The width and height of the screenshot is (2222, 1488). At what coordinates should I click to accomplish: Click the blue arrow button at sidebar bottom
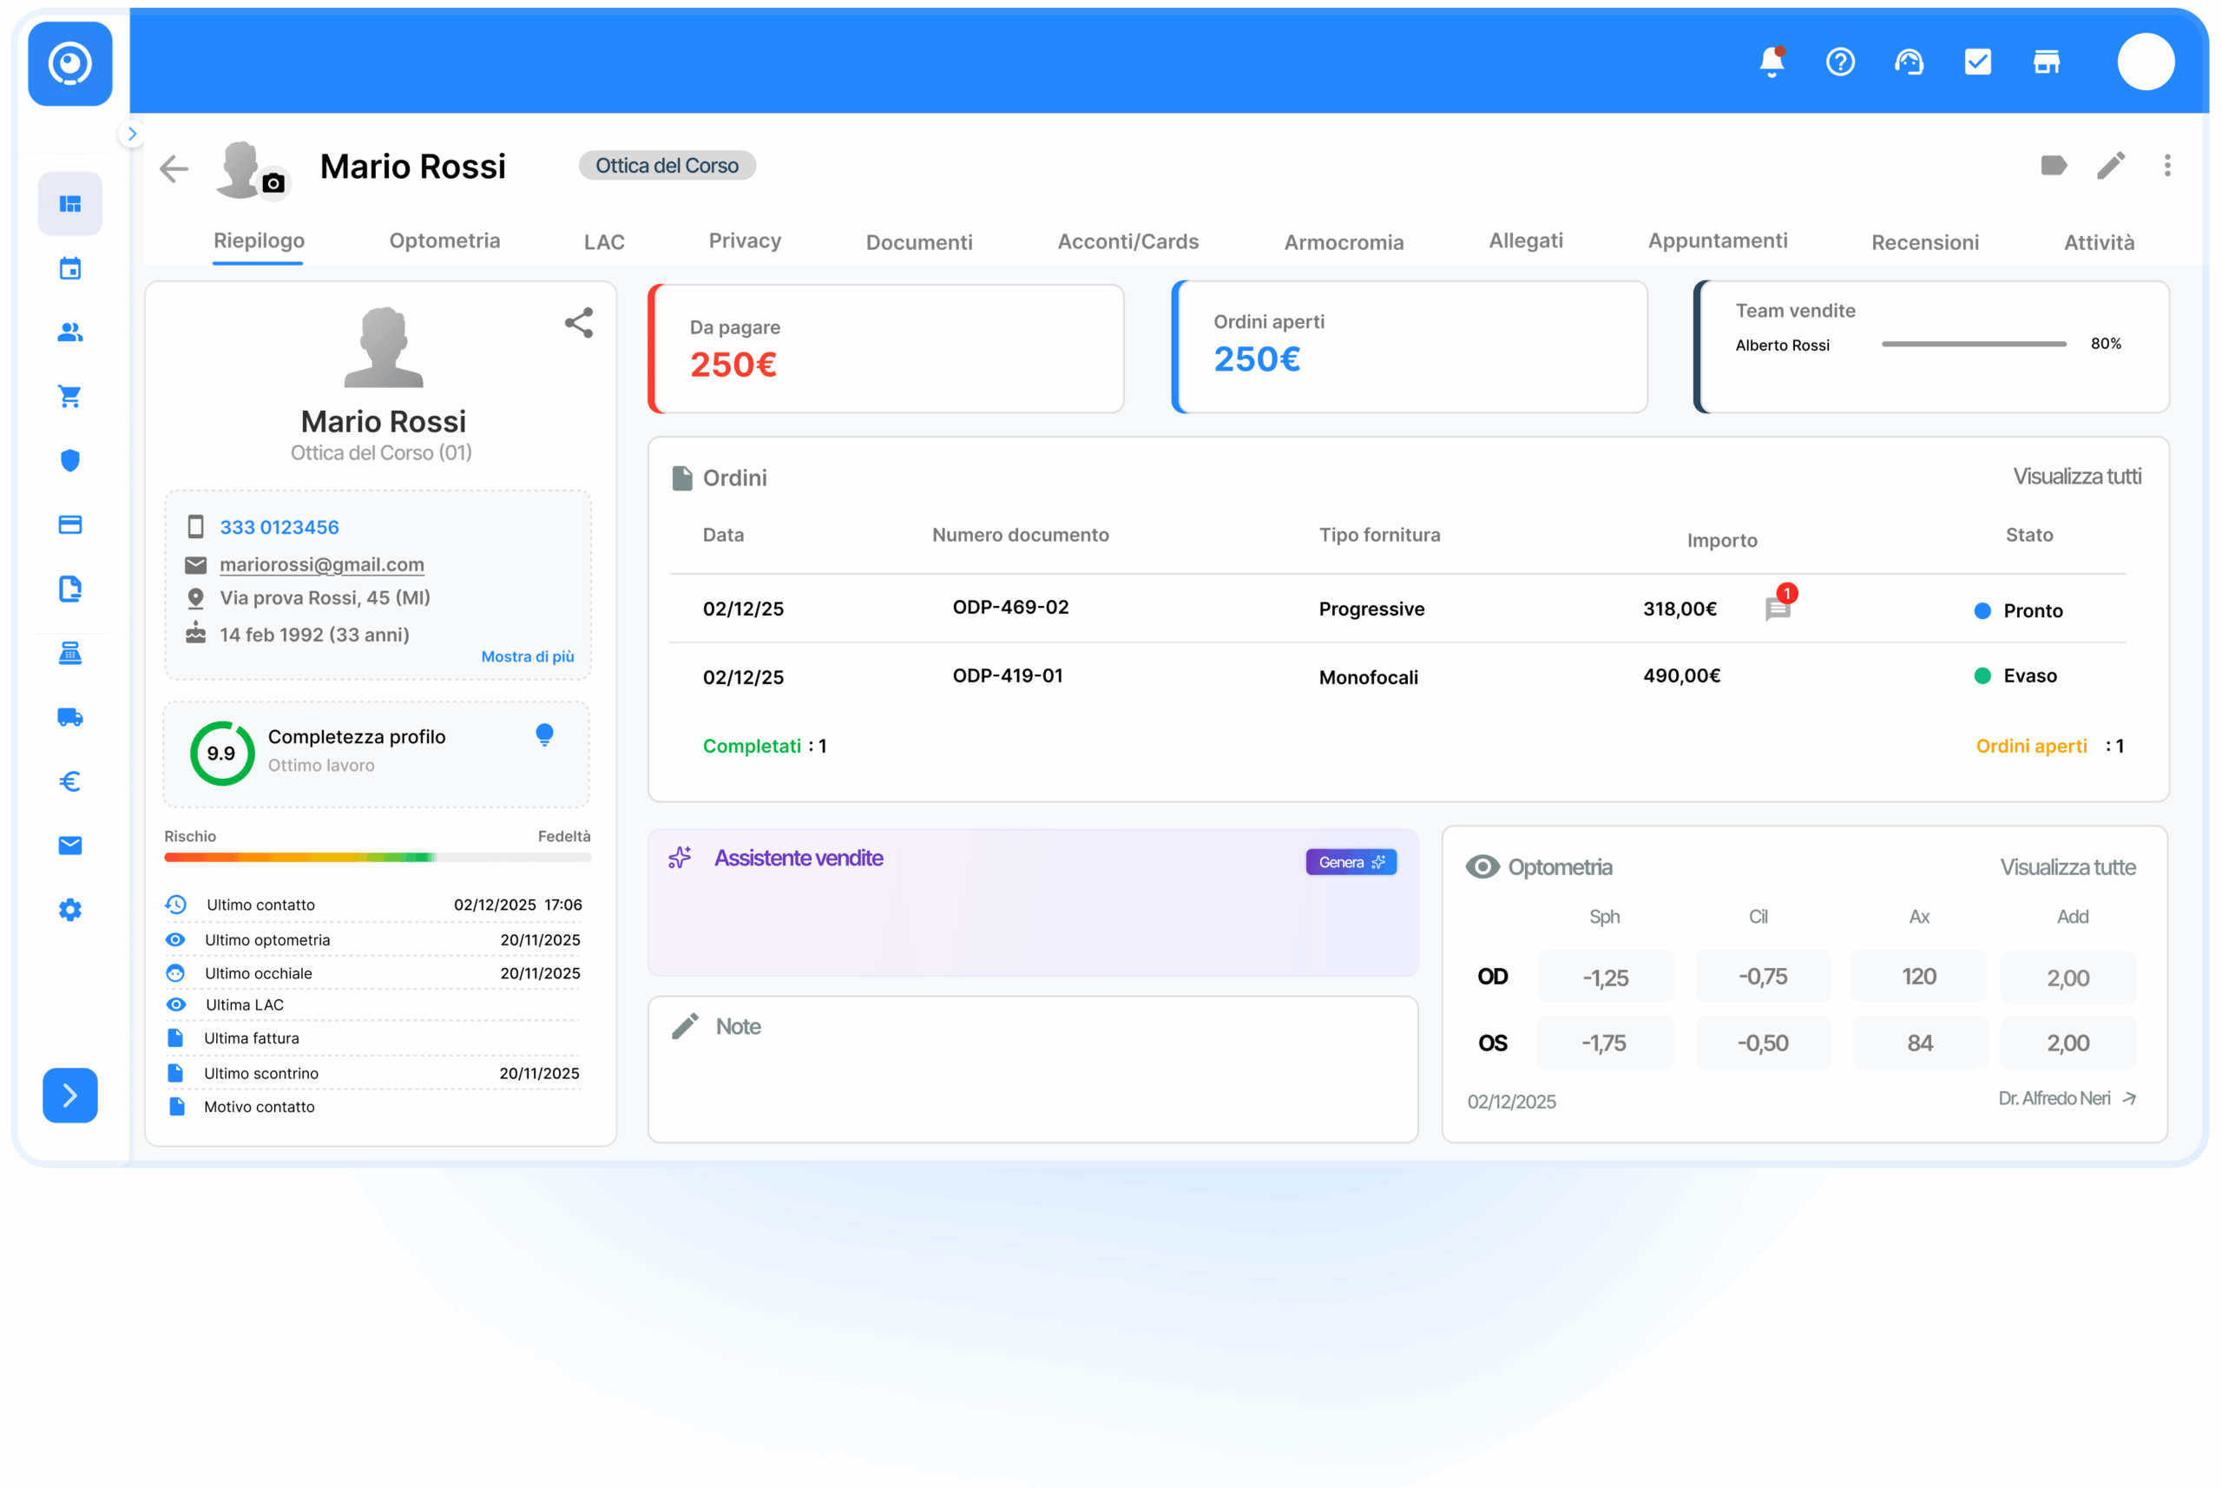(x=70, y=1095)
